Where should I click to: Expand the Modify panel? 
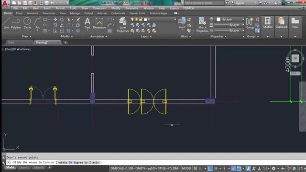67,36
